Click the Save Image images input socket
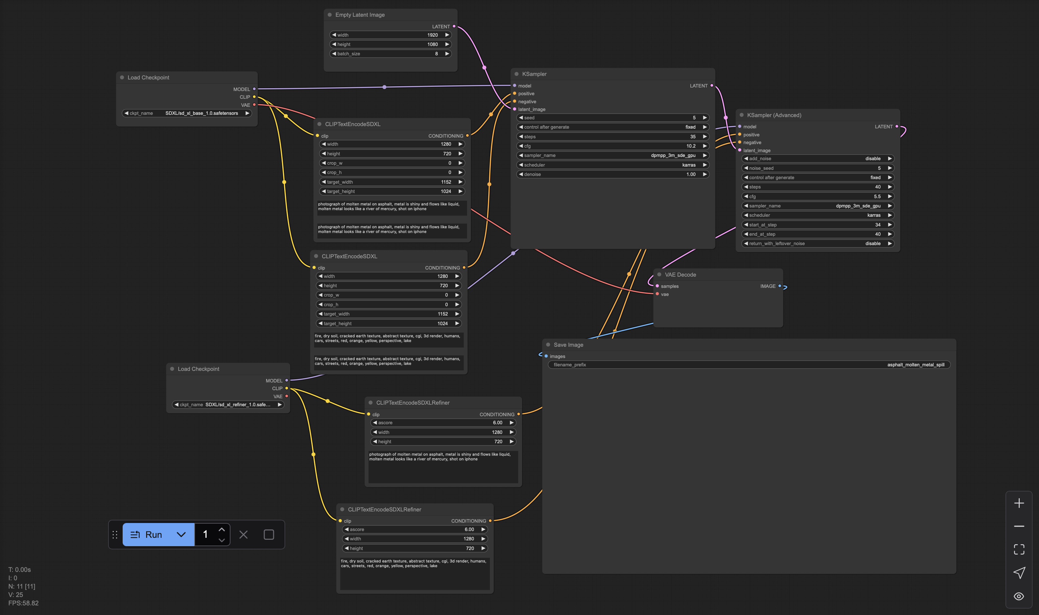The width and height of the screenshot is (1039, 615). 546,356
